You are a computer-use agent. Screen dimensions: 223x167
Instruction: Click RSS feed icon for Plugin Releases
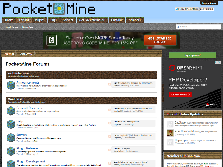[x=110, y=150]
